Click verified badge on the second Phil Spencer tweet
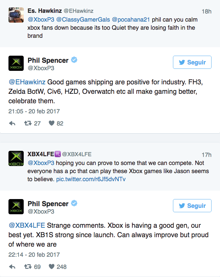The width and height of the screenshot is (220, 277). click(x=74, y=204)
